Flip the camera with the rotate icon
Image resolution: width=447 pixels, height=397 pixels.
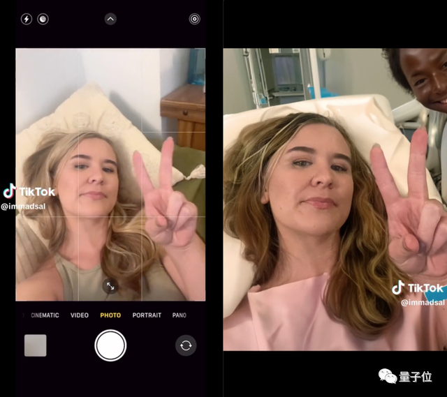click(186, 345)
